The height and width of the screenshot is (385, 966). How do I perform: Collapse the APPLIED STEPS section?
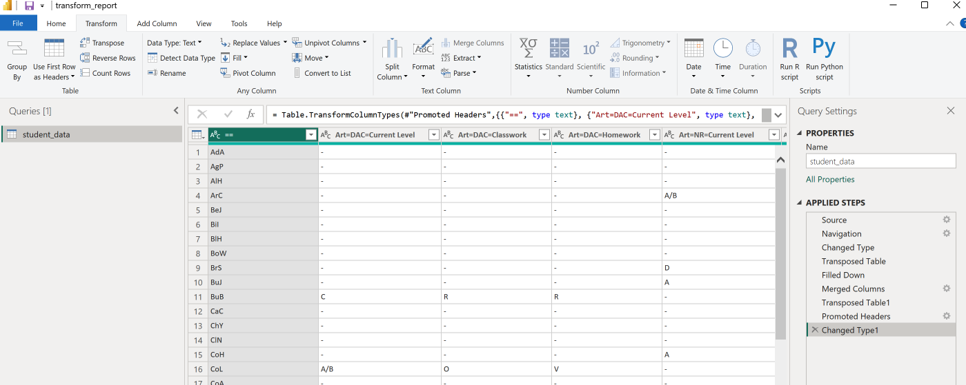(800, 203)
